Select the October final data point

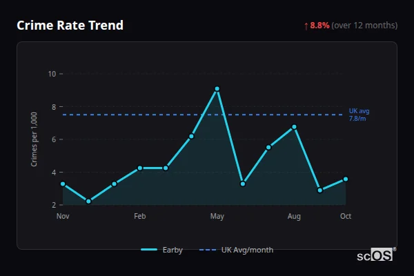click(346, 179)
